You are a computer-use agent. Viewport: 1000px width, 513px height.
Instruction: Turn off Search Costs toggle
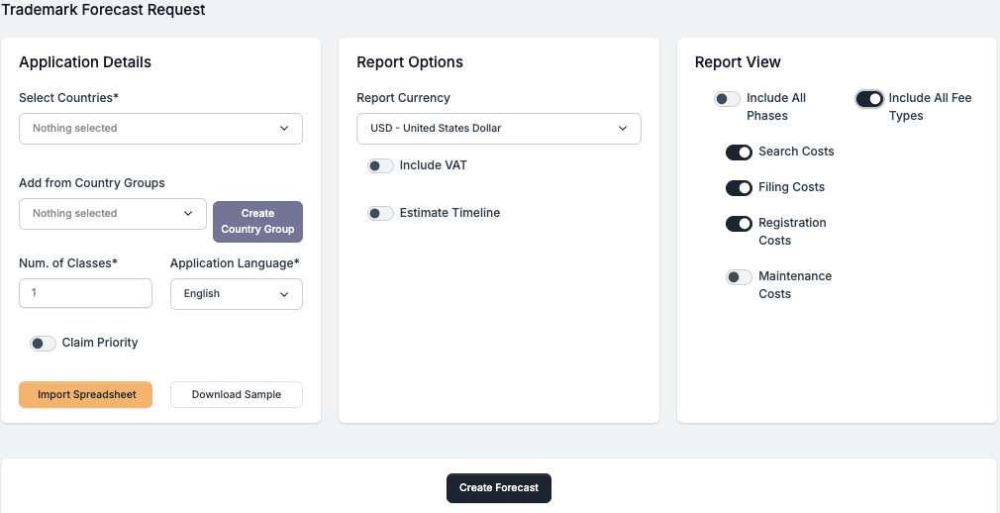point(739,153)
